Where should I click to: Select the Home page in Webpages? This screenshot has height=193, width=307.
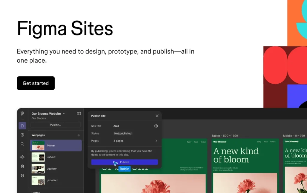[55, 145]
